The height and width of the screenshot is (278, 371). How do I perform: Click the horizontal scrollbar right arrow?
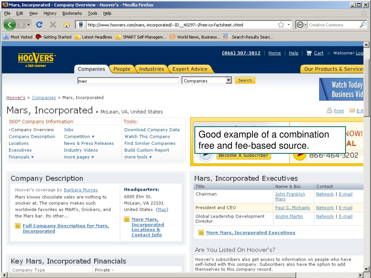360,275
